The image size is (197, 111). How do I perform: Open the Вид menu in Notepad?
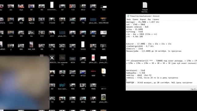pyautogui.click(x=149, y=19)
